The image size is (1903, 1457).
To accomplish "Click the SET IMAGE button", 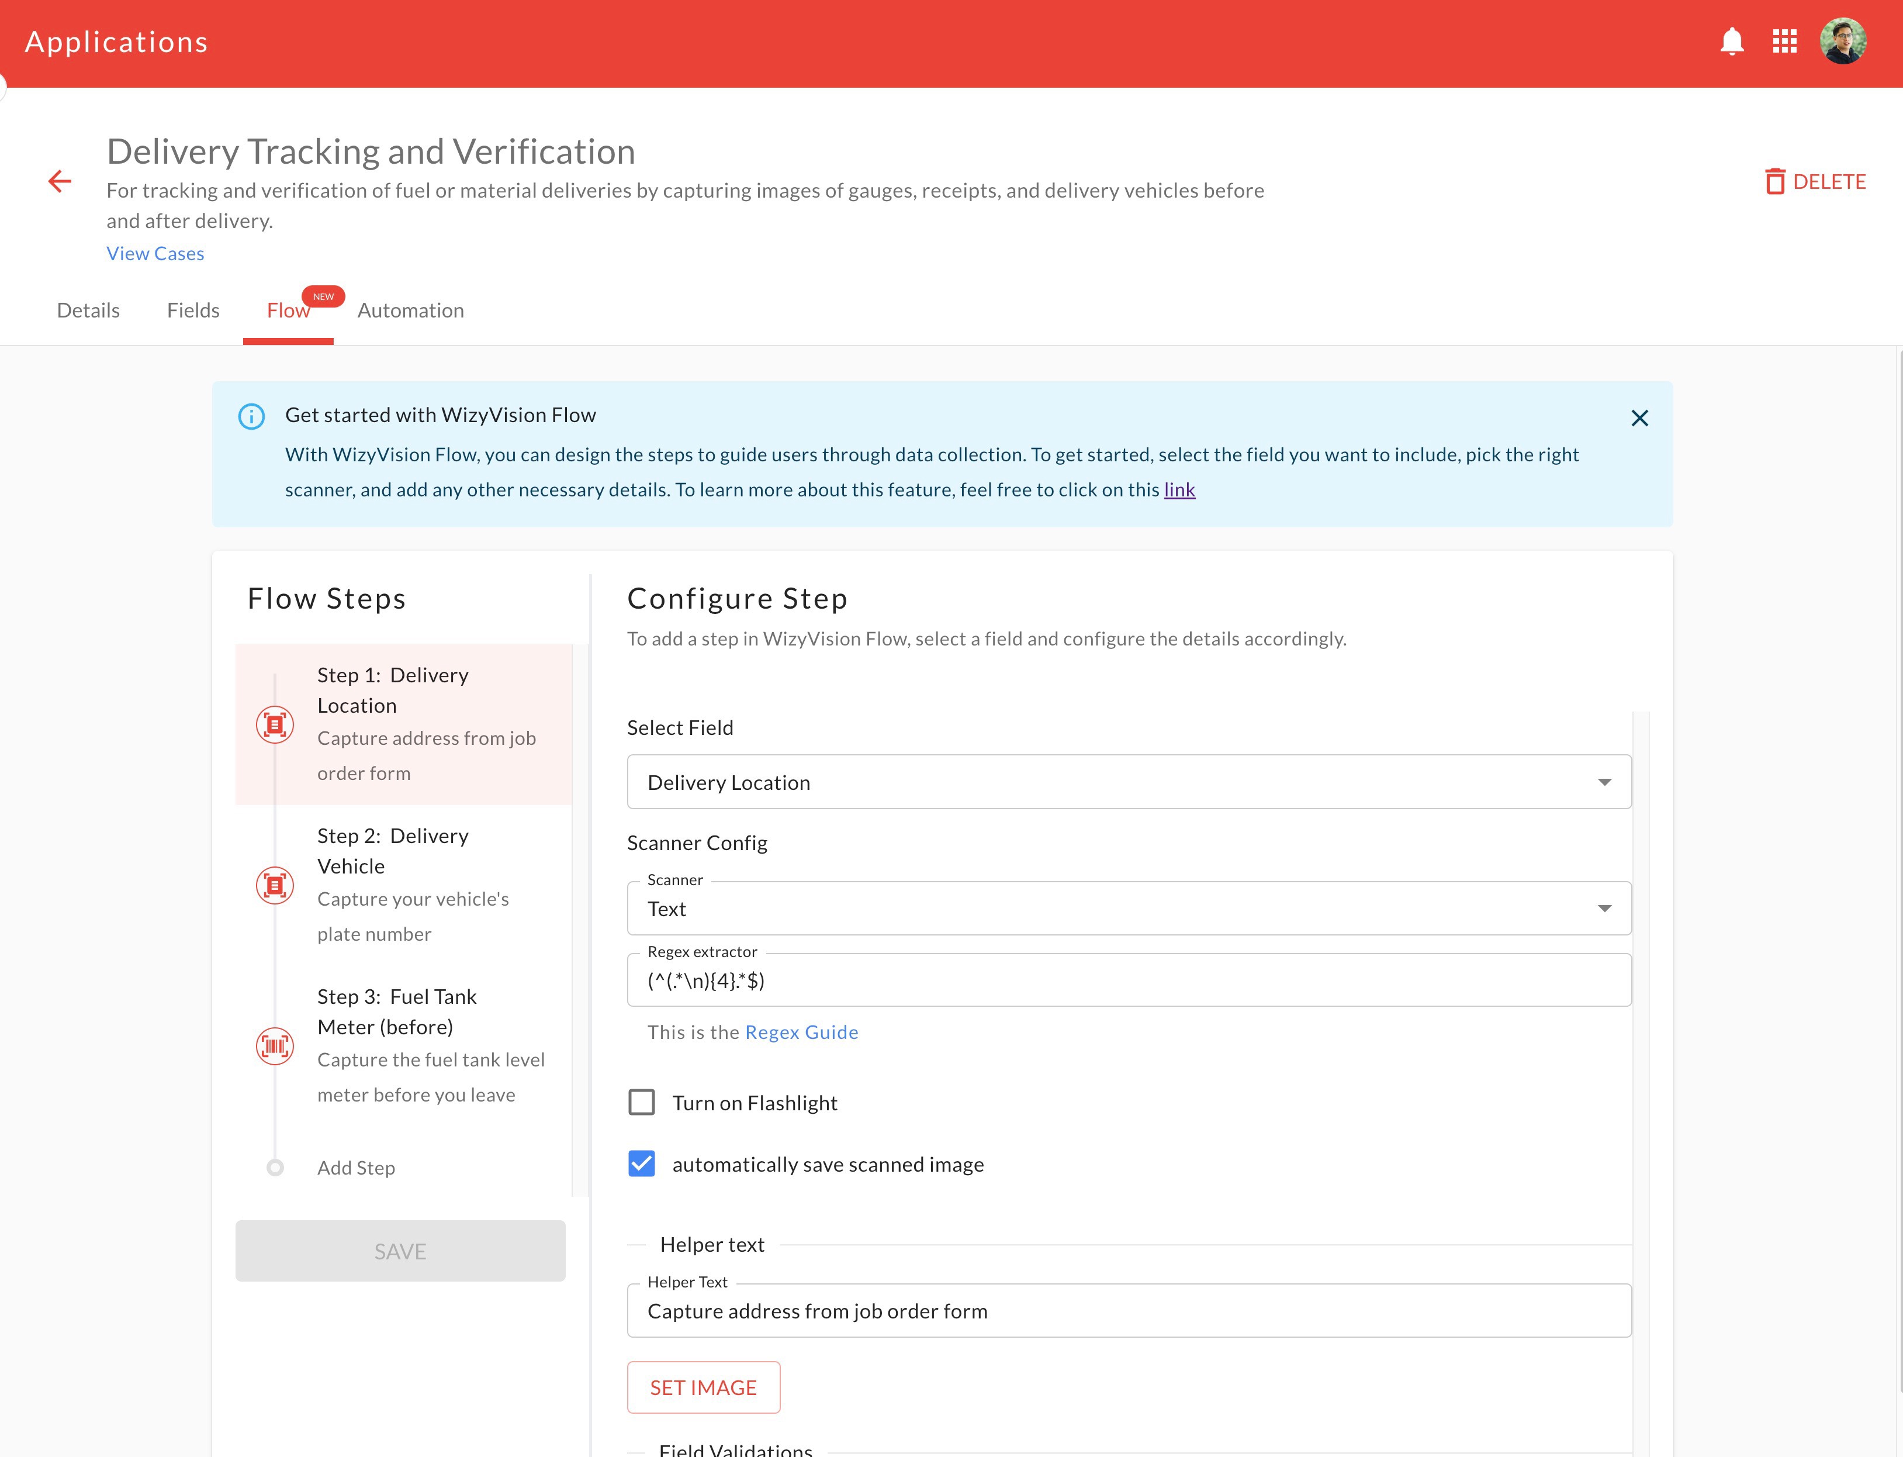I will (703, 1387).
